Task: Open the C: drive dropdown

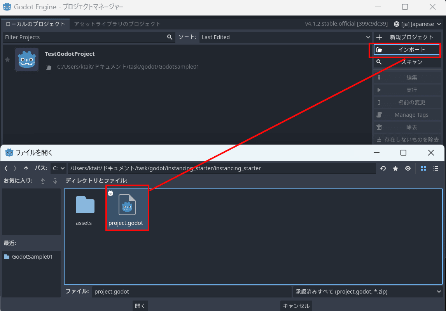Action: click(59, 168)
